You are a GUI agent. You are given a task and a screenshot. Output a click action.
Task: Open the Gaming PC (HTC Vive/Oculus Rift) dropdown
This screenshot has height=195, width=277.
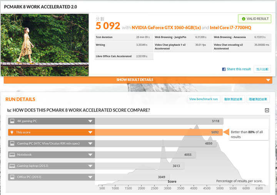click(x=90, y=143)
